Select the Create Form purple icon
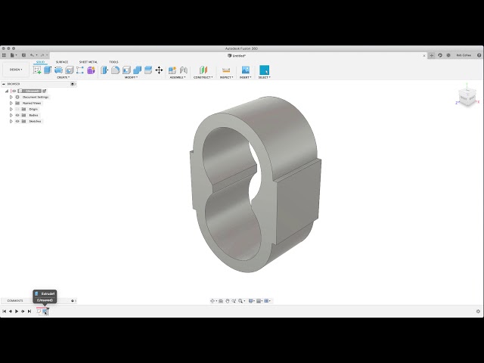 91,70
